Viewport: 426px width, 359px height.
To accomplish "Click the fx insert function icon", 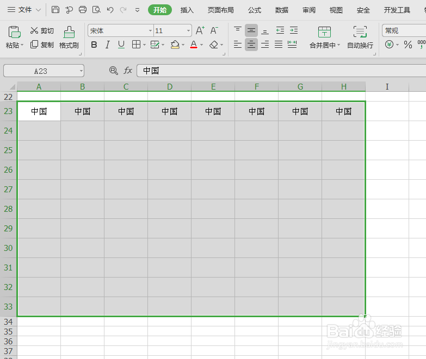I will 128,71.
